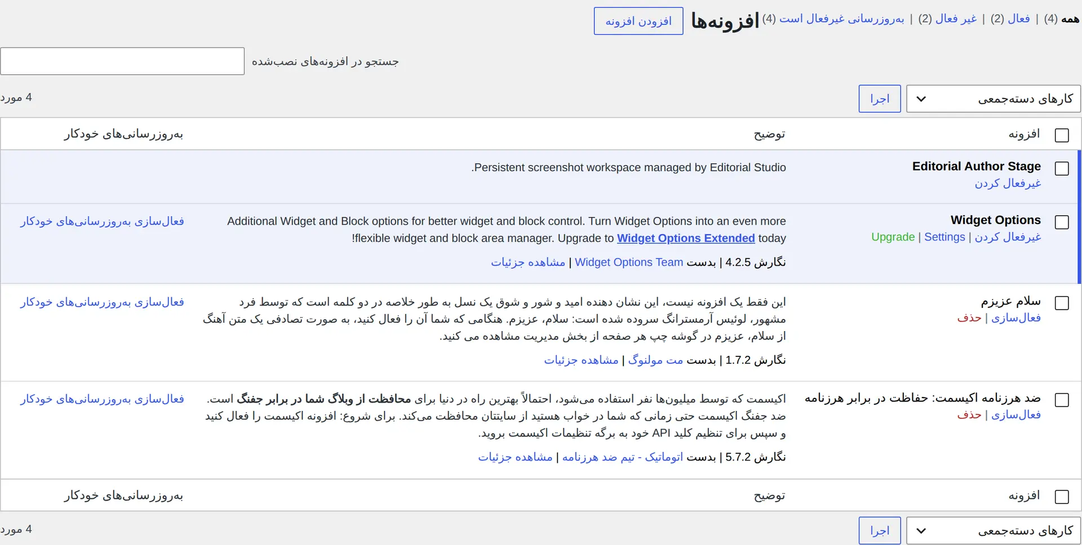Focus the installed plugins search field
1082x545 pixels.
point(122,61)
